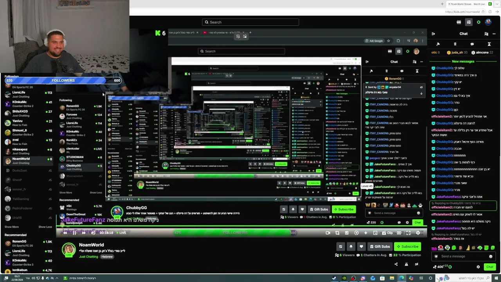
Task: Jump to LIVE in the player bar
Action: [121, 233]
